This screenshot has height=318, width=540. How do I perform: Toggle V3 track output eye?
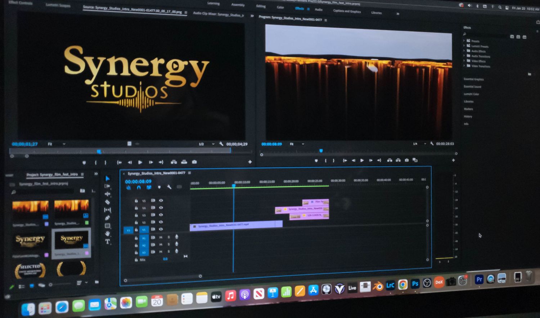[161, 215]
